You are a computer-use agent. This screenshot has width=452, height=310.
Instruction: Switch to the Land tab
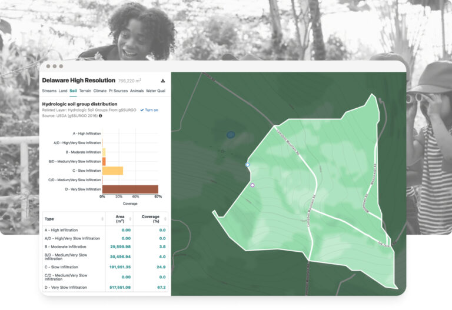[62, 91]
